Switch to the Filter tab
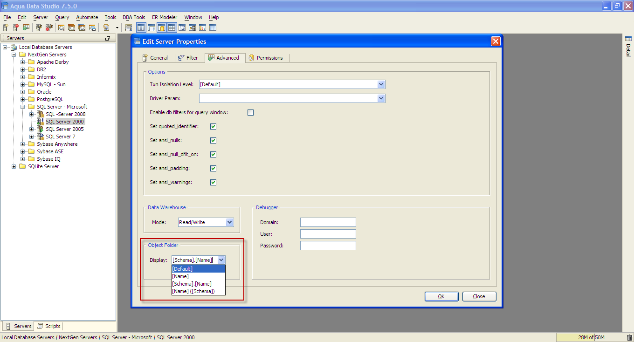 click(188, 58)
